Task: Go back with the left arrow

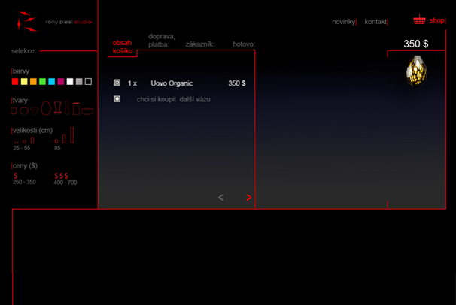Action: [x=220, y=198]
